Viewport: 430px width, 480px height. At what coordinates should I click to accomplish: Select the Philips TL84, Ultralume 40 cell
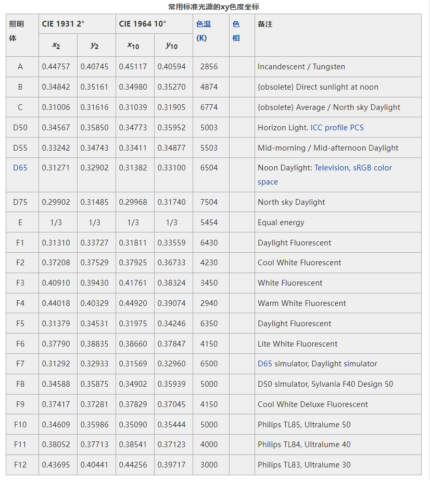coord(304,445)
